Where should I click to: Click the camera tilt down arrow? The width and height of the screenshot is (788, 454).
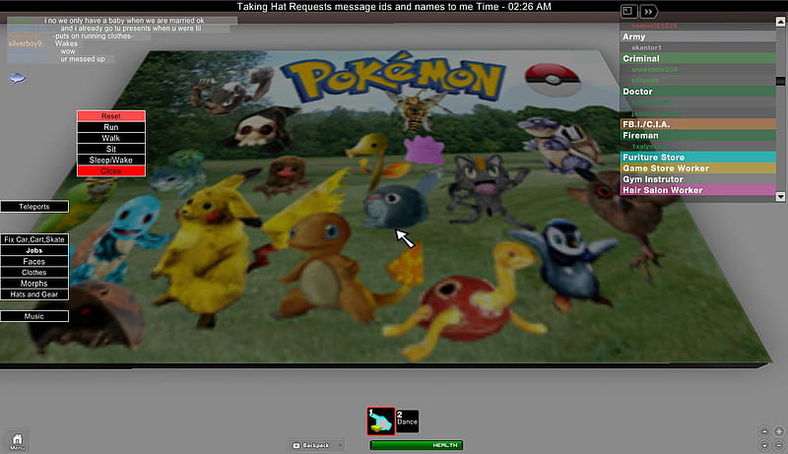[764, 445]
